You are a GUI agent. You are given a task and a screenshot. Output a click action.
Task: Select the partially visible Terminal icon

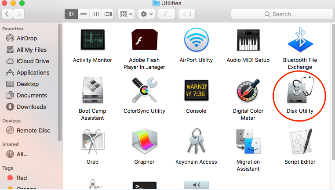pos(145,185)
